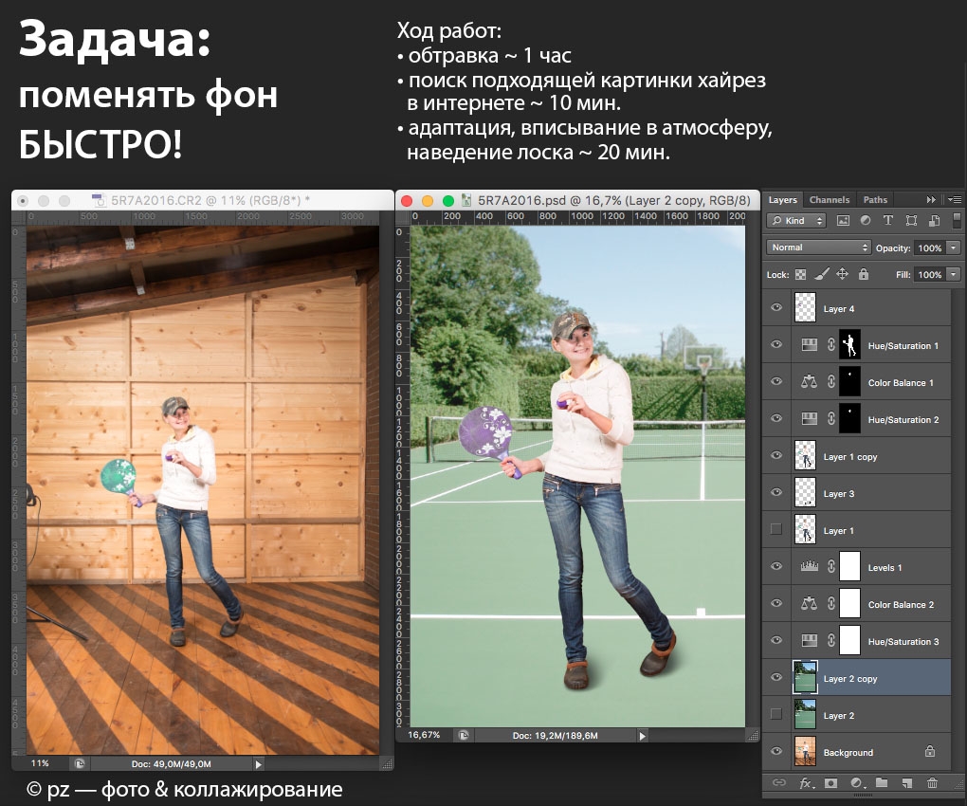The image size is (967, 806).
Task: Toggle the layer filter on/off switch
Action: 957,221
